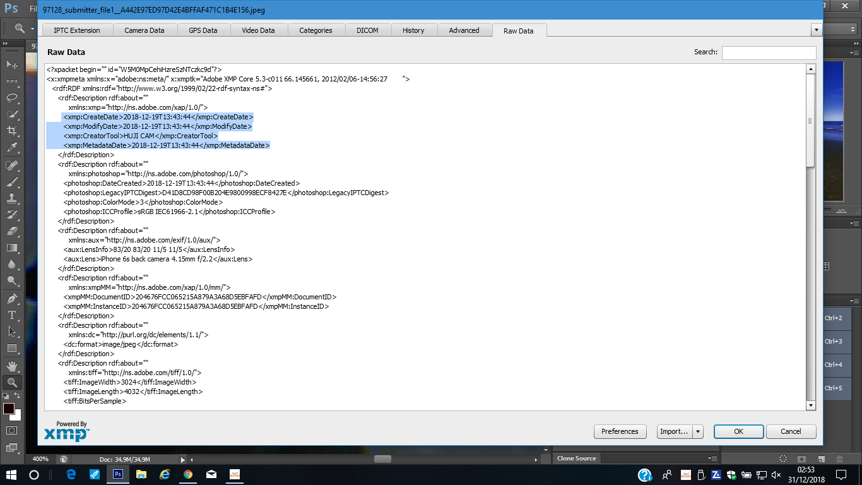Select the Lasso tool
This screenshot has height=485, width=862.
(12, 98)
